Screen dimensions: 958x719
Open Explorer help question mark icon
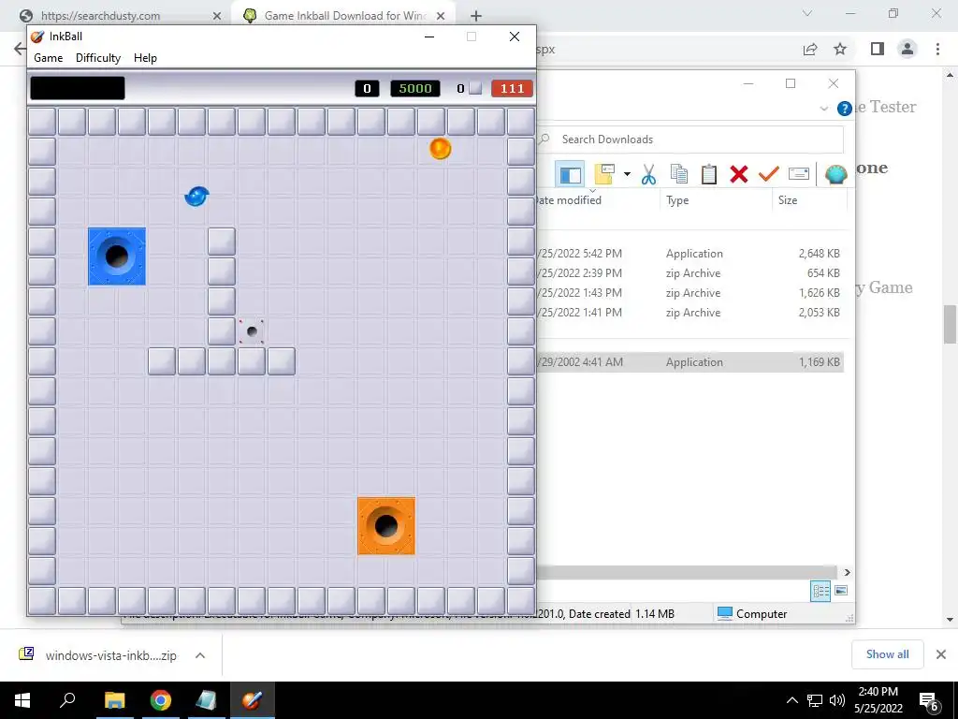click(845, 109)
